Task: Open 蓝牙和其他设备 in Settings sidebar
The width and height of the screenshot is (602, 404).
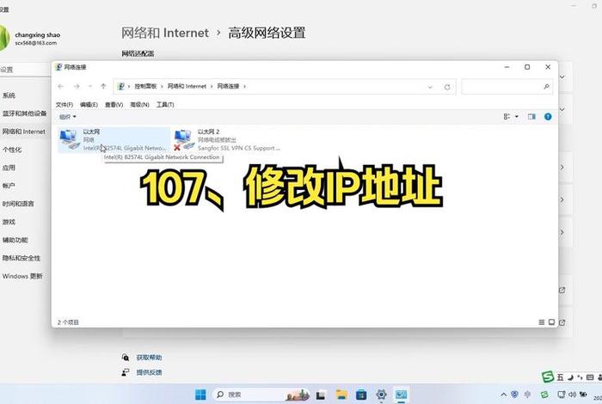Action: click(x=24, y=113)
